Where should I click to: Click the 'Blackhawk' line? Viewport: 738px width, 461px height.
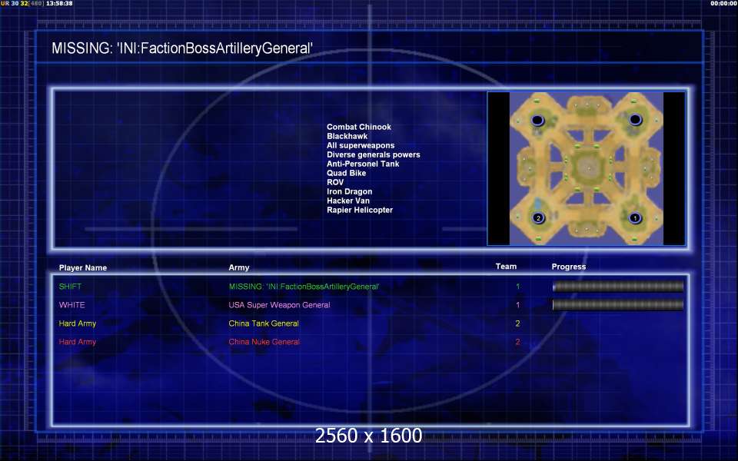tap(347, 136)
